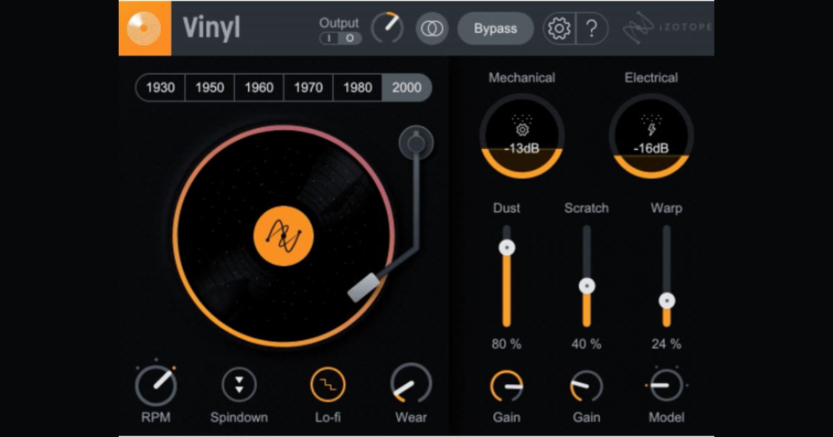Open the settings gear panel
Viewport: 833px width, 437px height.
click(559, 28)
